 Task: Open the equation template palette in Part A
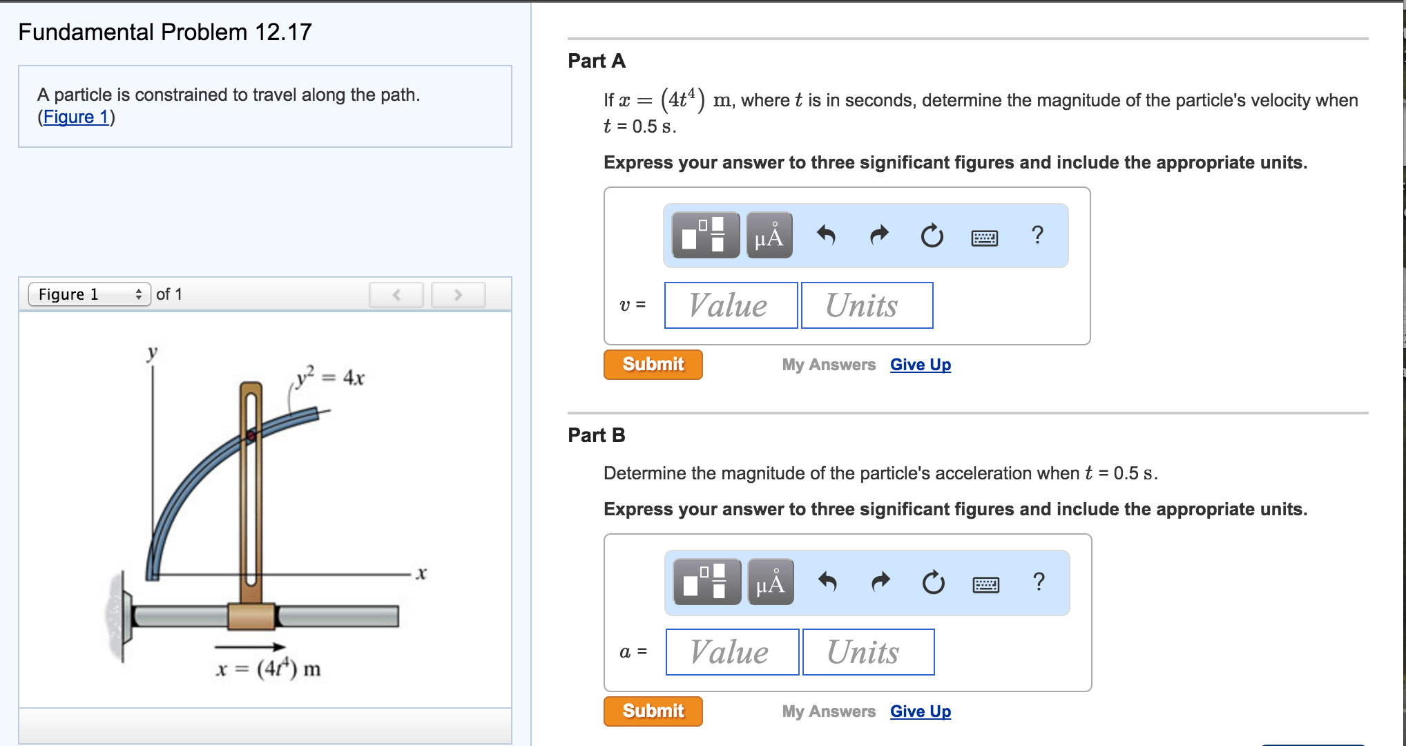pyautogui.click(x=704, y=236)
